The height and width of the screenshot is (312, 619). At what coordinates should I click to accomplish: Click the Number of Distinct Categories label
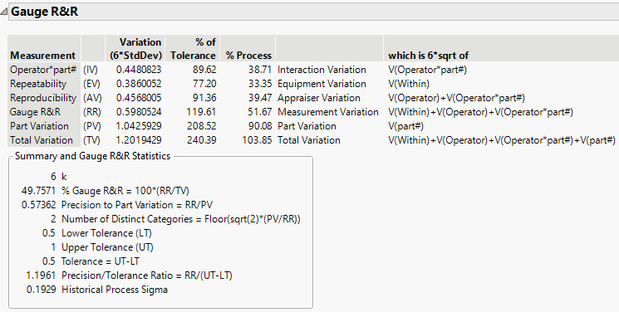(x=181, y=219)
